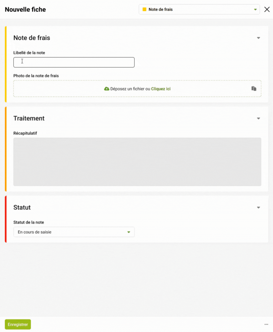Click the Statut section heading

[22, 208]
